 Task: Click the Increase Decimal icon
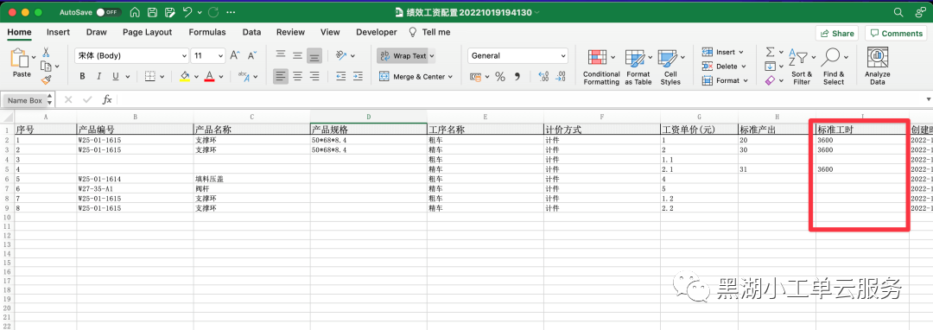click(543, 77)
